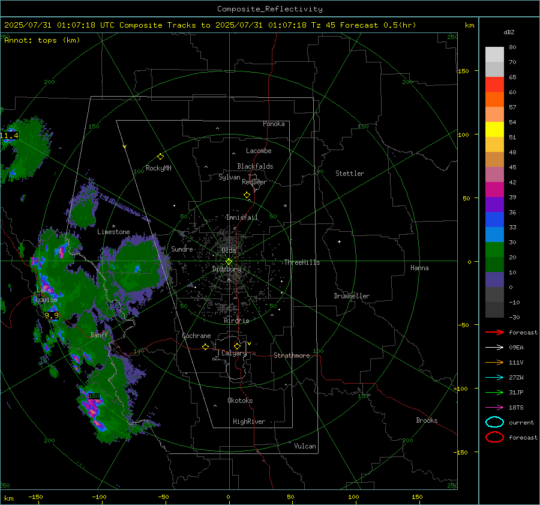The image size is (540, 505).
Task: Select the Cochrane label
Action: click(x=196, y=336)
